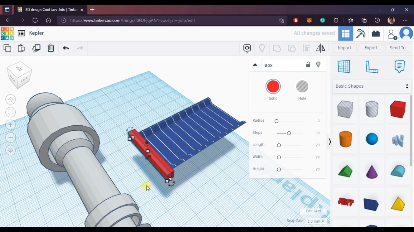The width and height of the screenshot is (414, 232).
Task: Click the Edit Grid button
Action: [313, 211]
